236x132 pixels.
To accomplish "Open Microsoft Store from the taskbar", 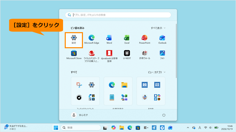I will tap(138, 128).
